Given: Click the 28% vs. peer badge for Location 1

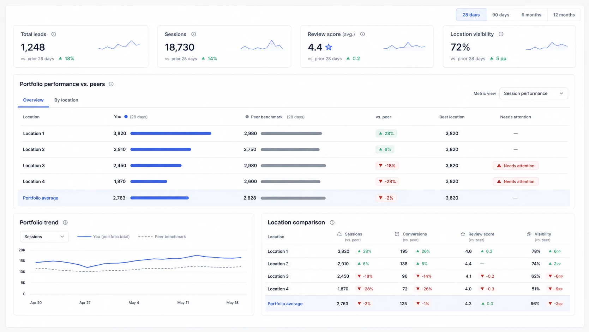Looking at the screenshot, I should 386,134.
